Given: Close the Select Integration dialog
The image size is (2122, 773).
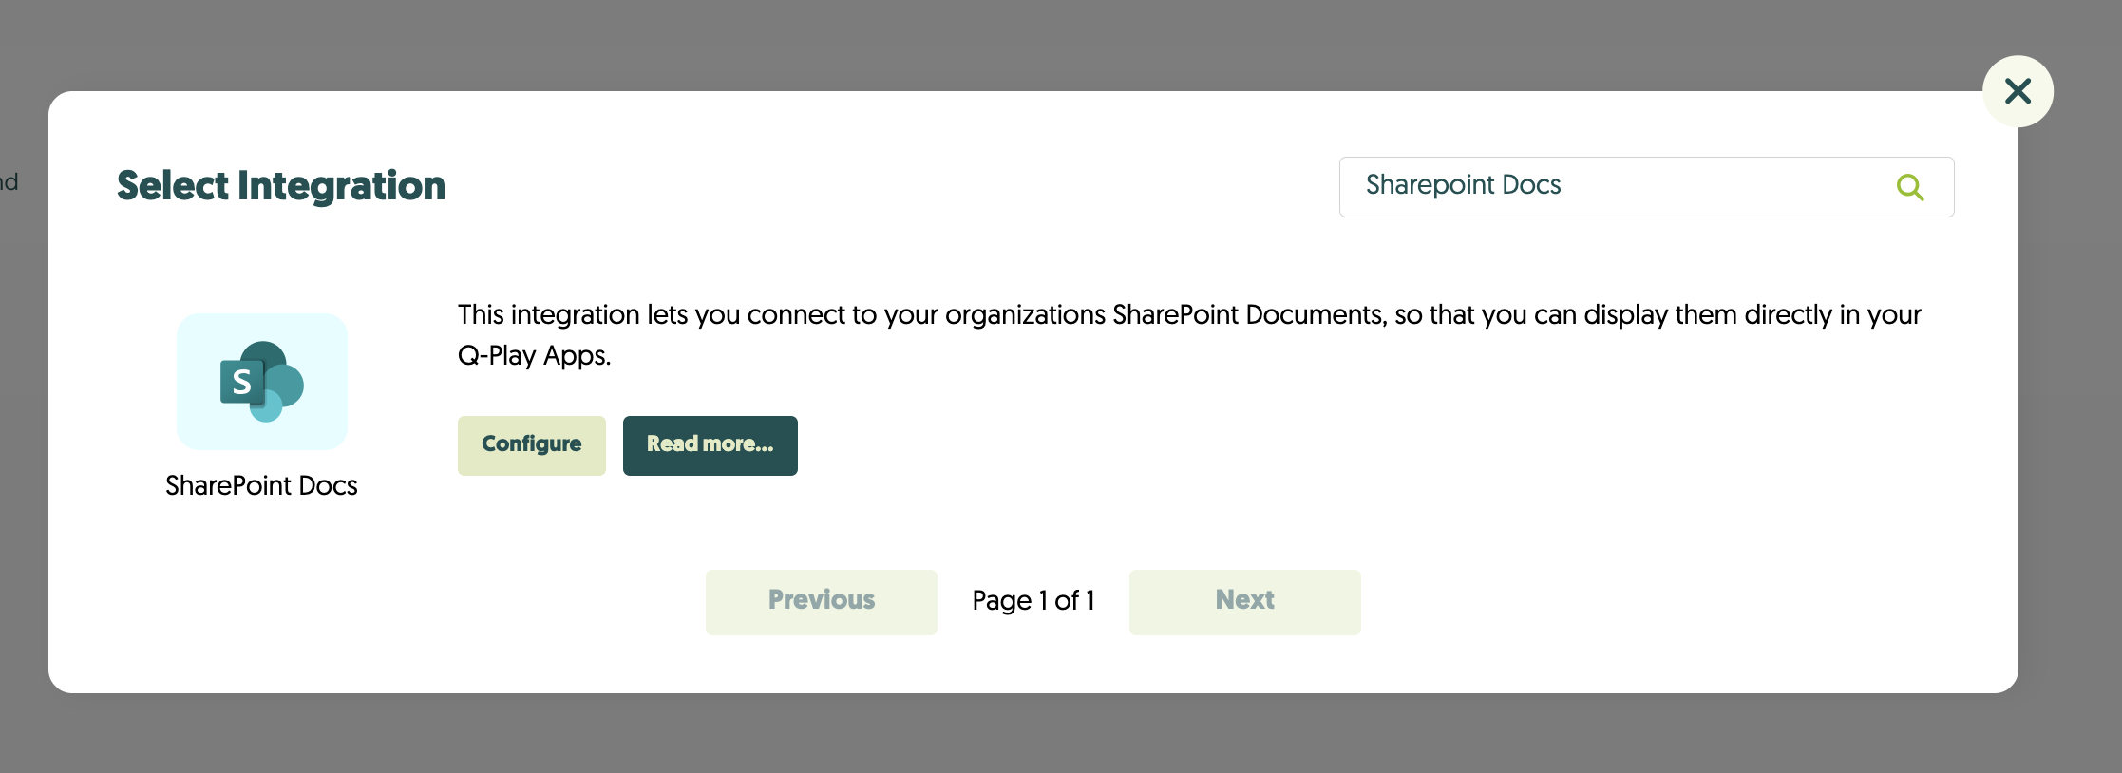Looking at the screenshot, I should pyautogui.click(x=2018, y=91).
